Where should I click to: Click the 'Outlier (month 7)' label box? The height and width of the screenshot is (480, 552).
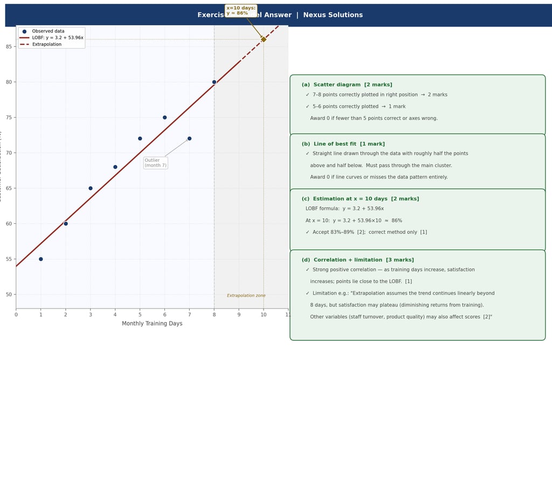[156, 163]
